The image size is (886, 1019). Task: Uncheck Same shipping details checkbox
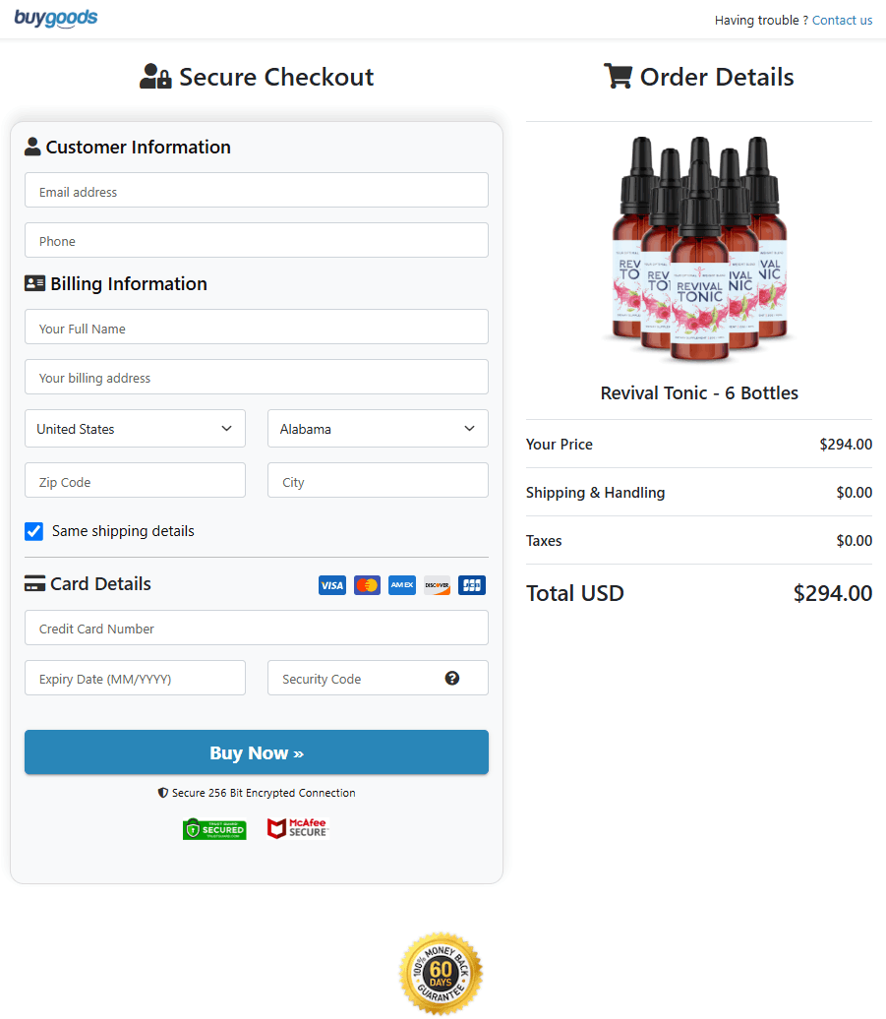click(x=34, y=531)
